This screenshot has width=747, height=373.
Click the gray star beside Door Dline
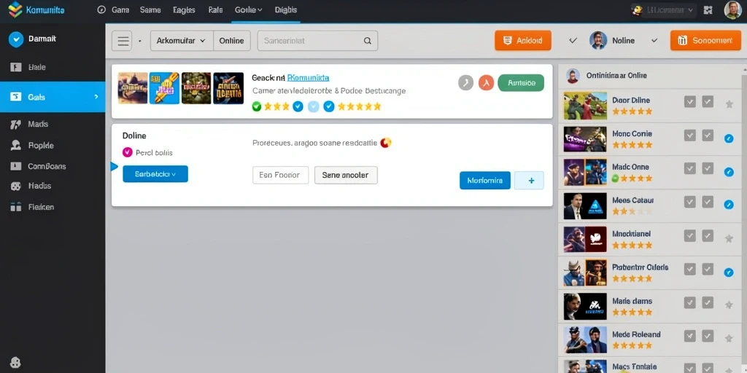[729, 103]
